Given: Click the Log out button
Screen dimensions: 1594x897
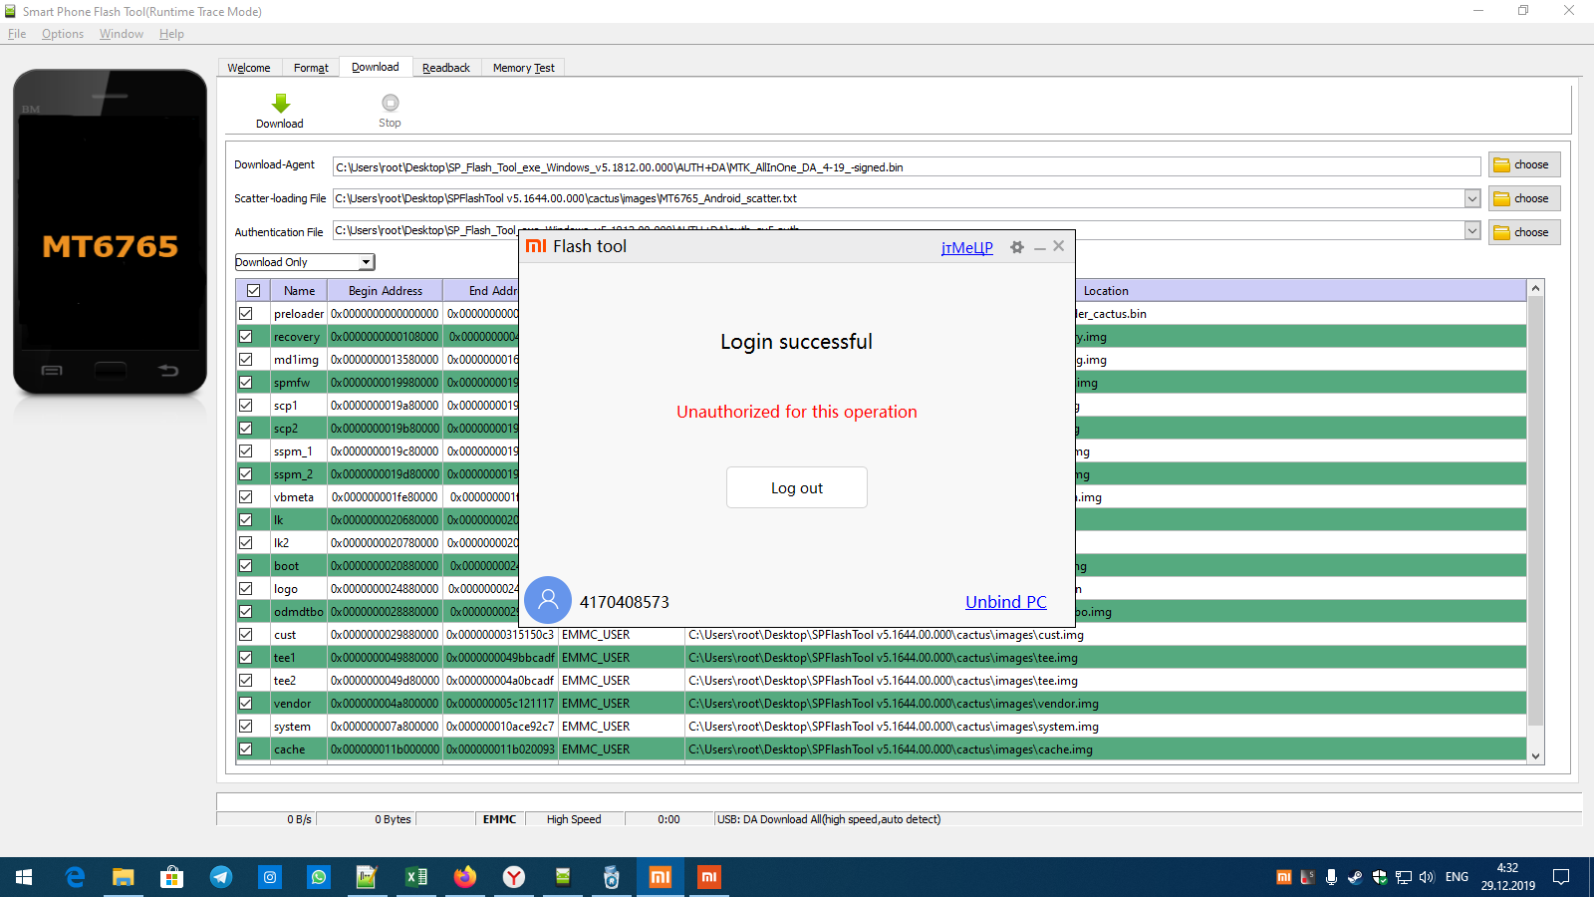Looking at the screenshot, I should [x=797, y=487].
